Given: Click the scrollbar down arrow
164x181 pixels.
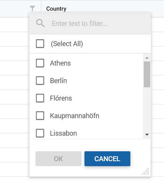Looking at the screenshot, I should point(147,135).
